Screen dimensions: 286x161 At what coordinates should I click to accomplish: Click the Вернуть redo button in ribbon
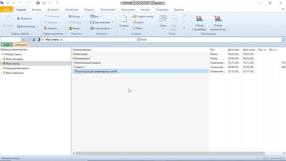[51, 22]
